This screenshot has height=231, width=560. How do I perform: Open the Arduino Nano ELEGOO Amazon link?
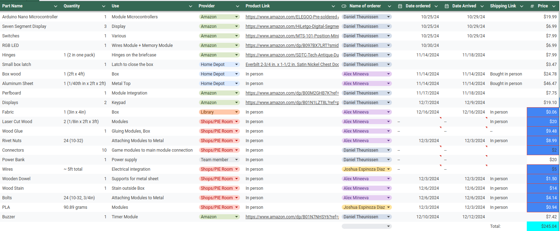292,17
